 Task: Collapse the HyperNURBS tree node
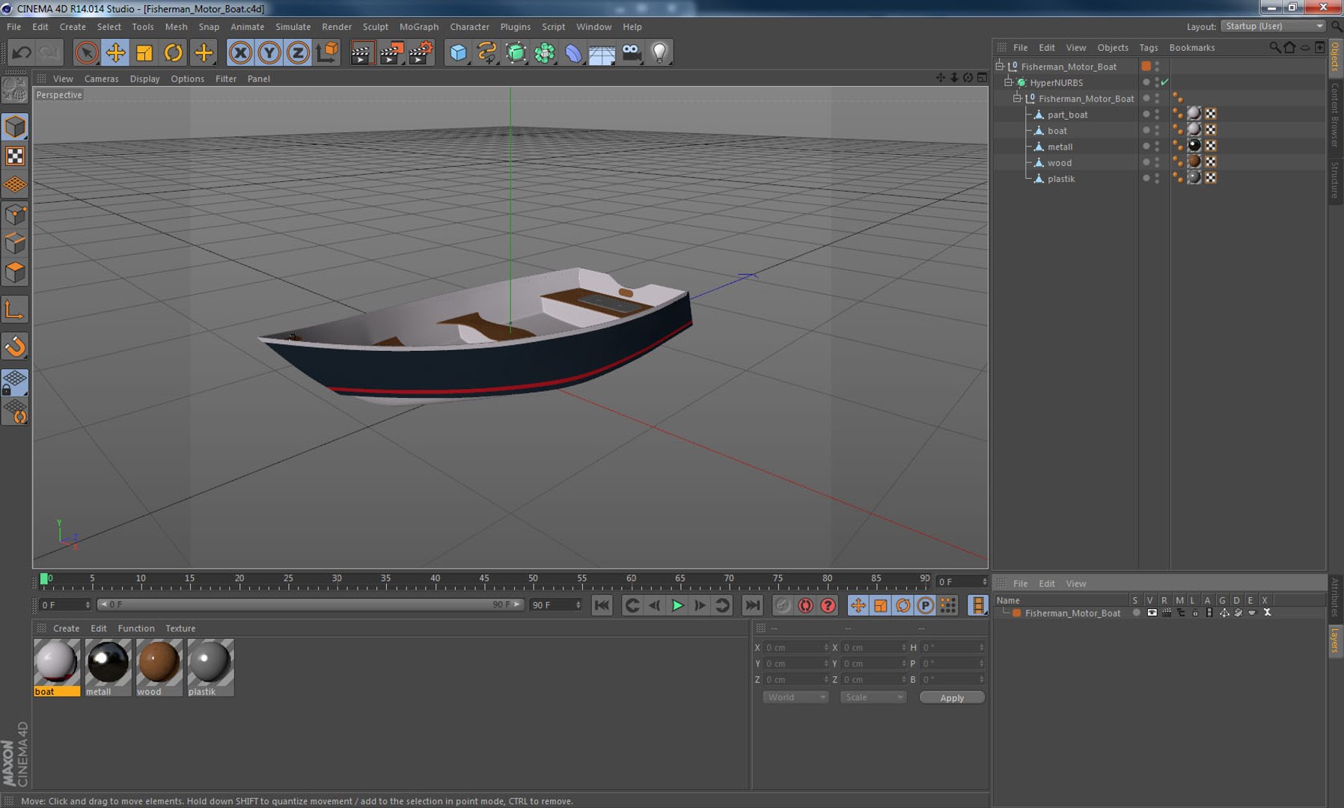1008,82
